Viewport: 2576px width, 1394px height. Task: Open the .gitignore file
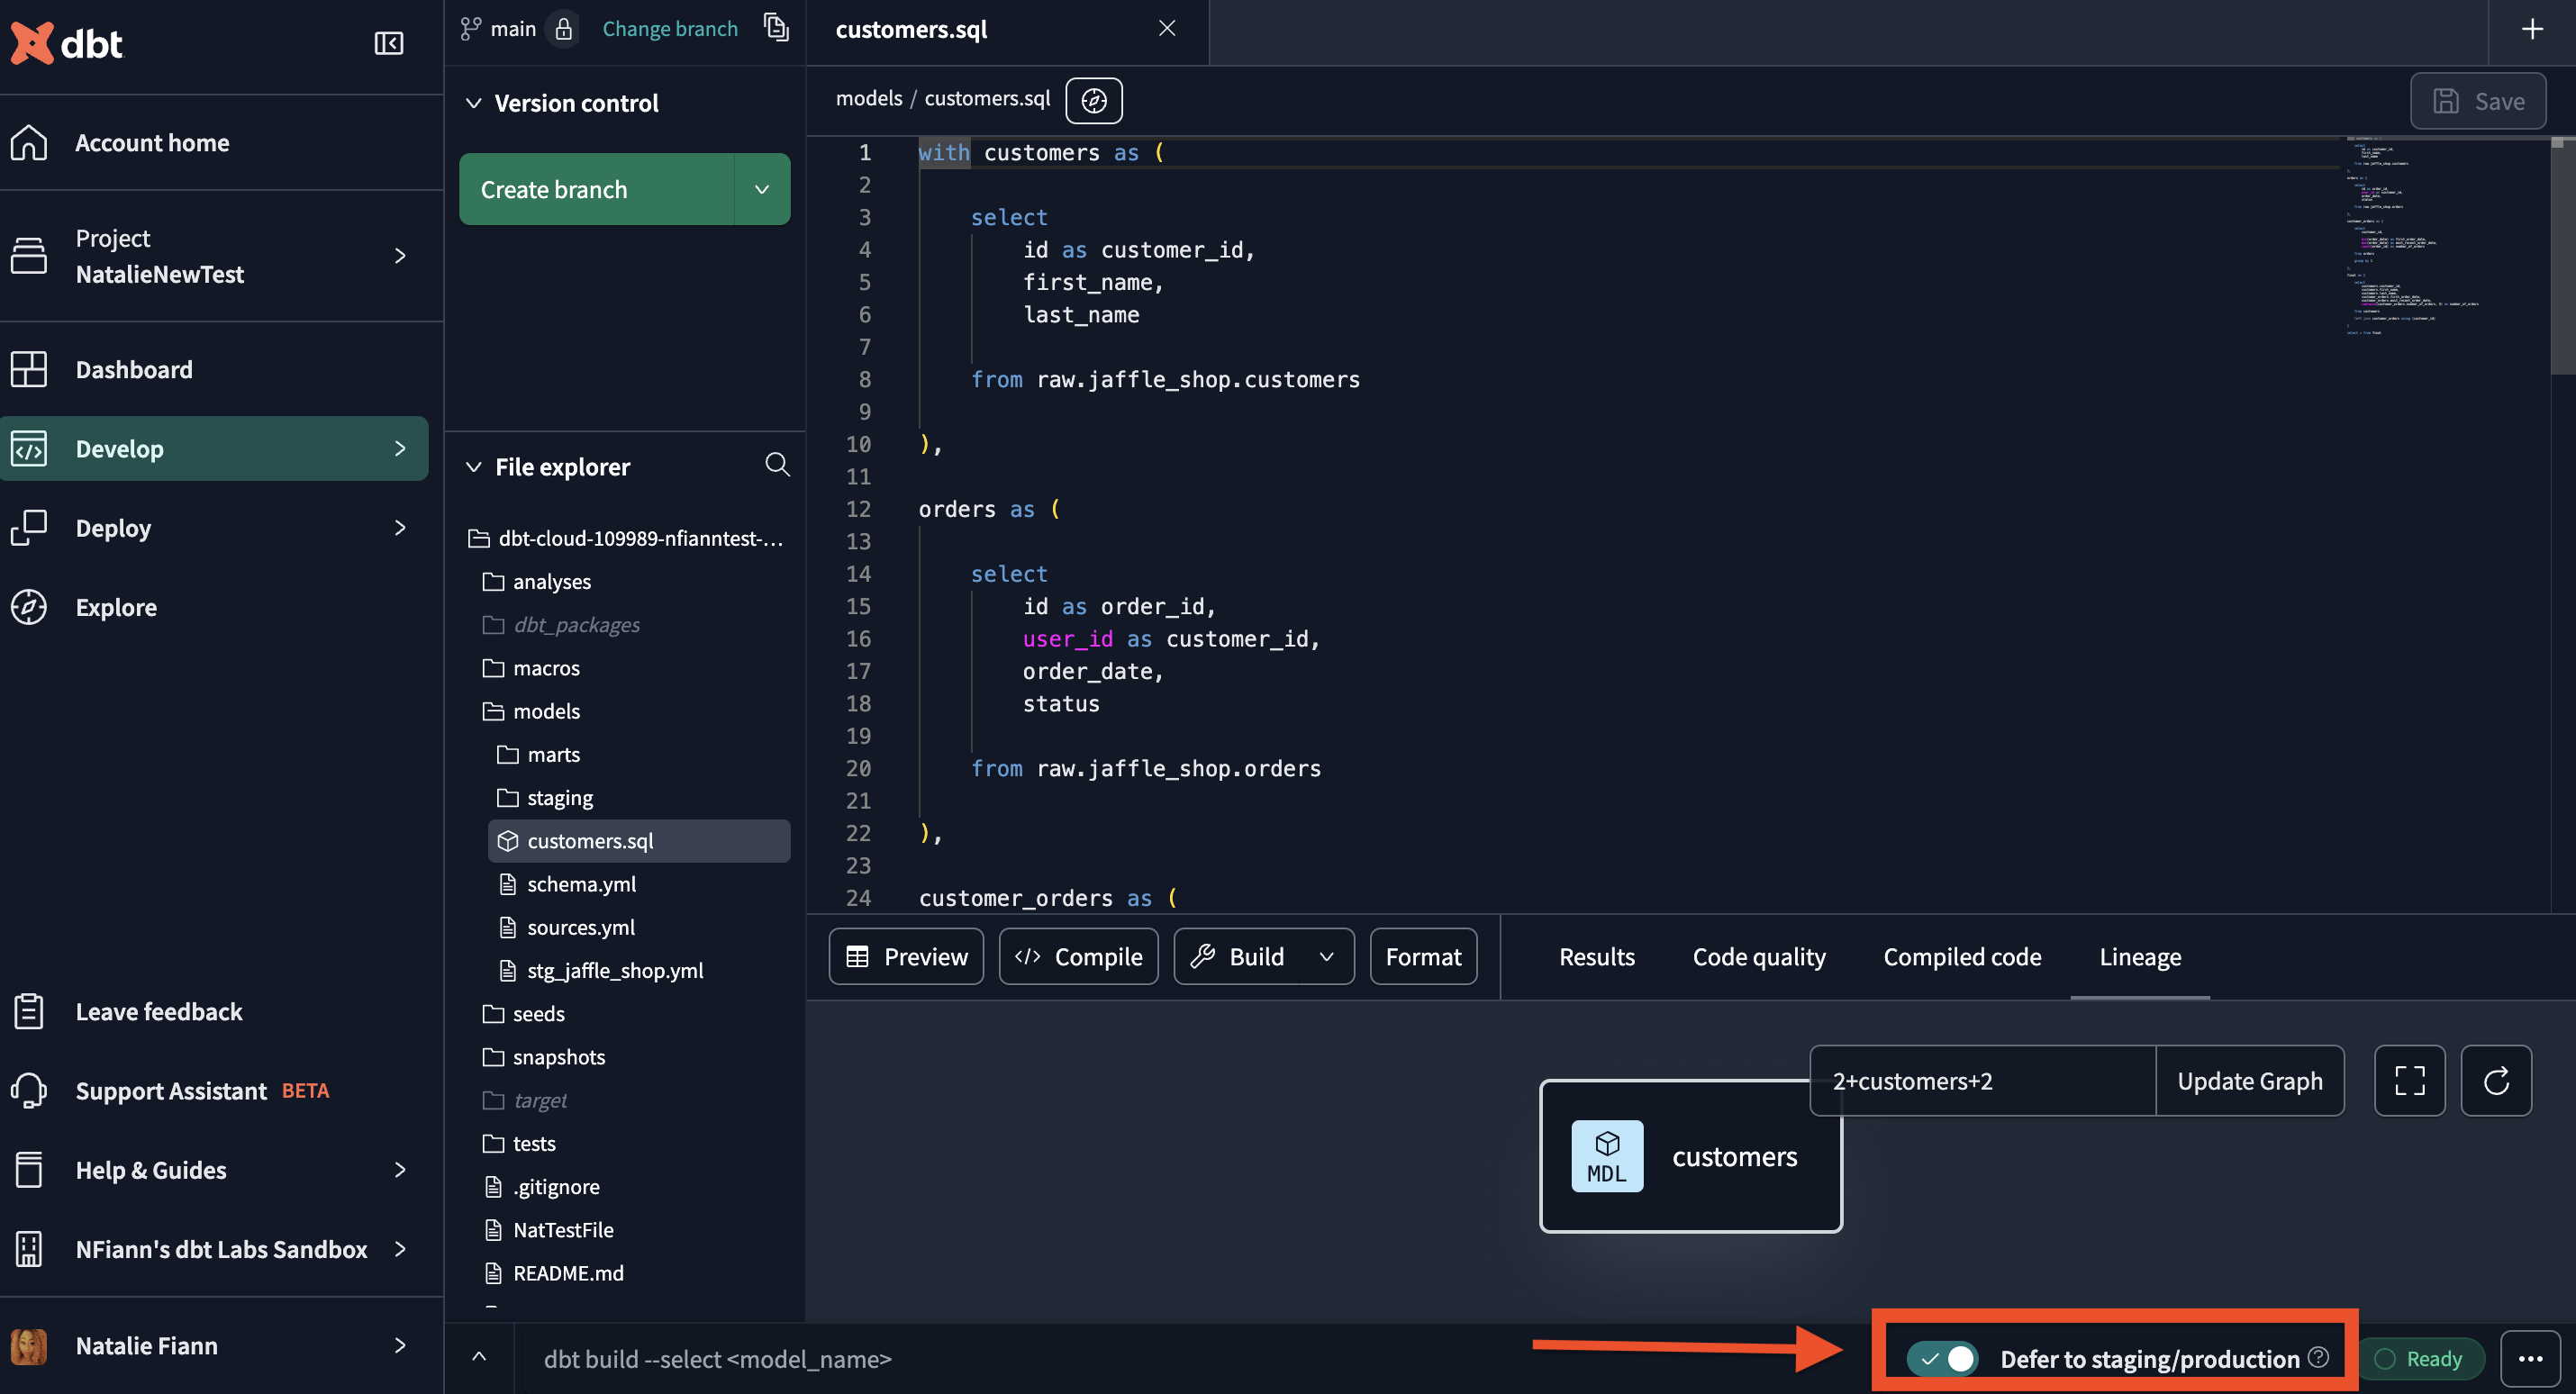click(542, 1186)
